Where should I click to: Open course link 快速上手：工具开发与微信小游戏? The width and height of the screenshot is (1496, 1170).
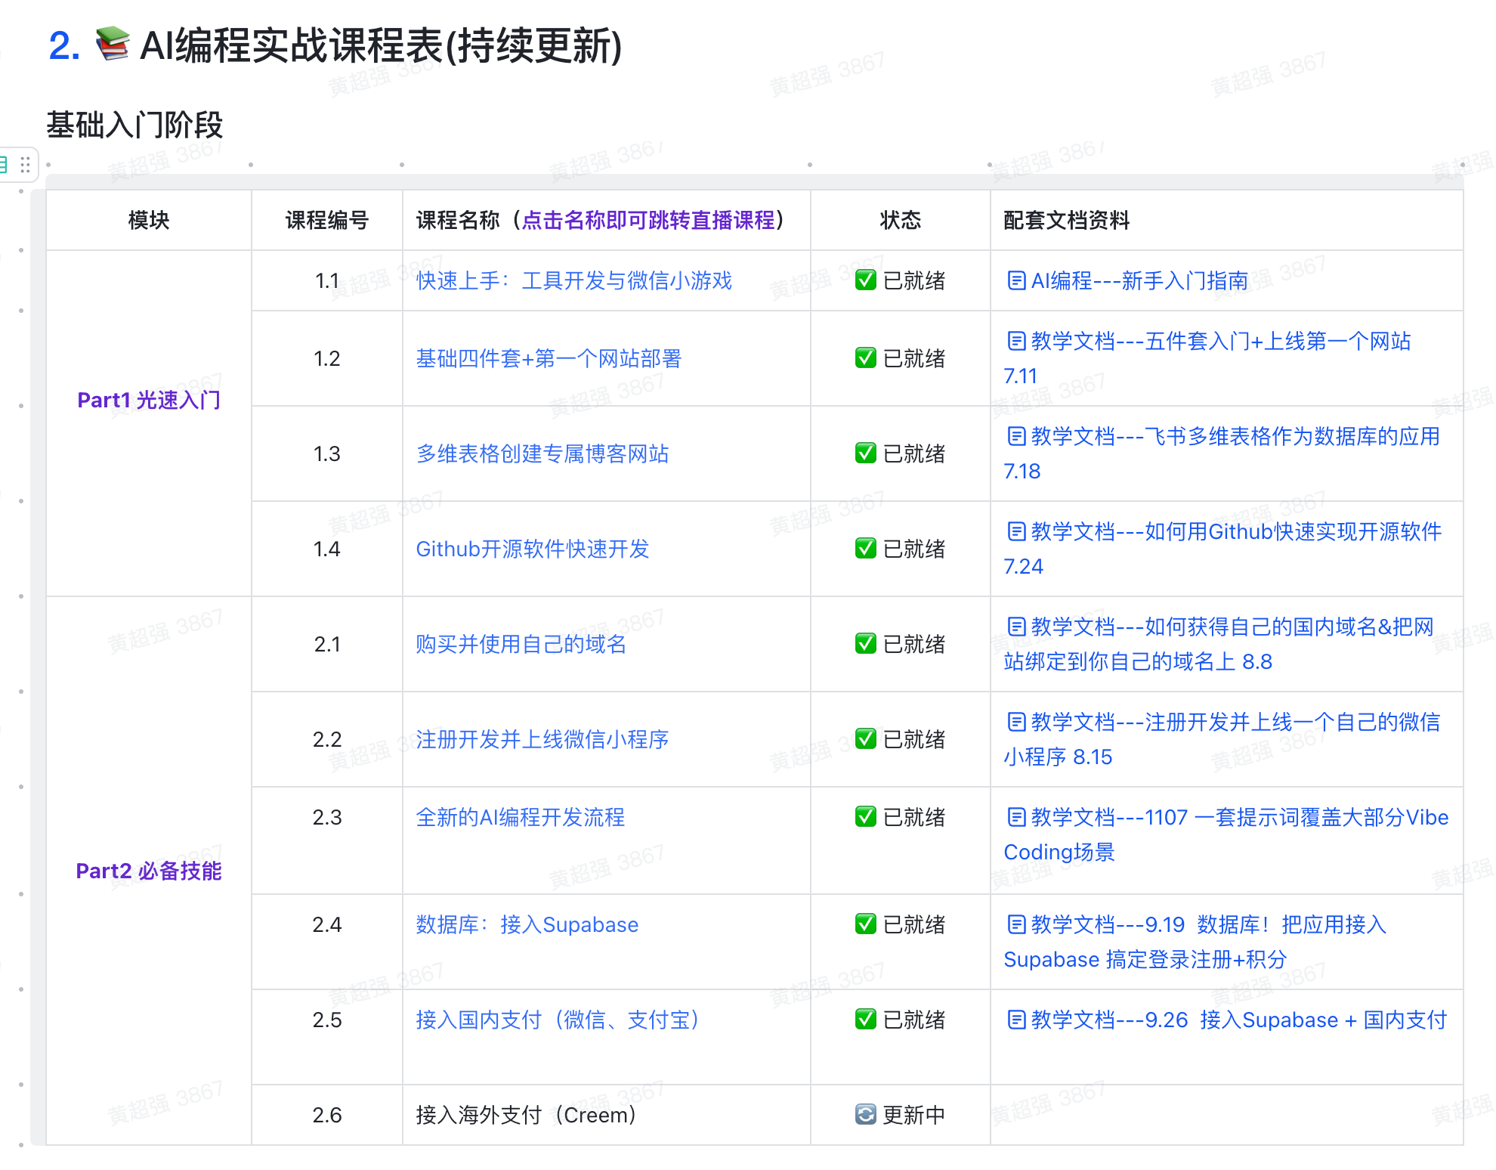[x=573, y=280]
